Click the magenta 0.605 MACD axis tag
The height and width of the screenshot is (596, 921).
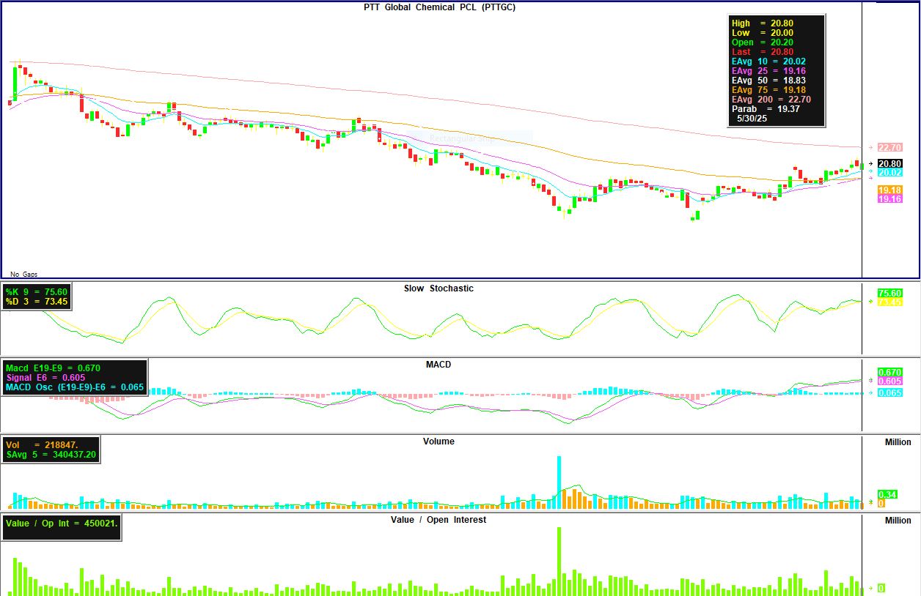click(x=889, y=381)
